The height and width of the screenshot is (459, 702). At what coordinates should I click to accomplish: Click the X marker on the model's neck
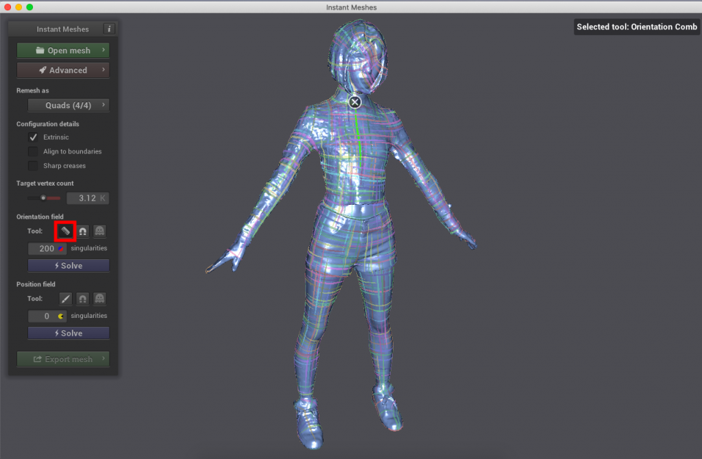tap(354, 102)
